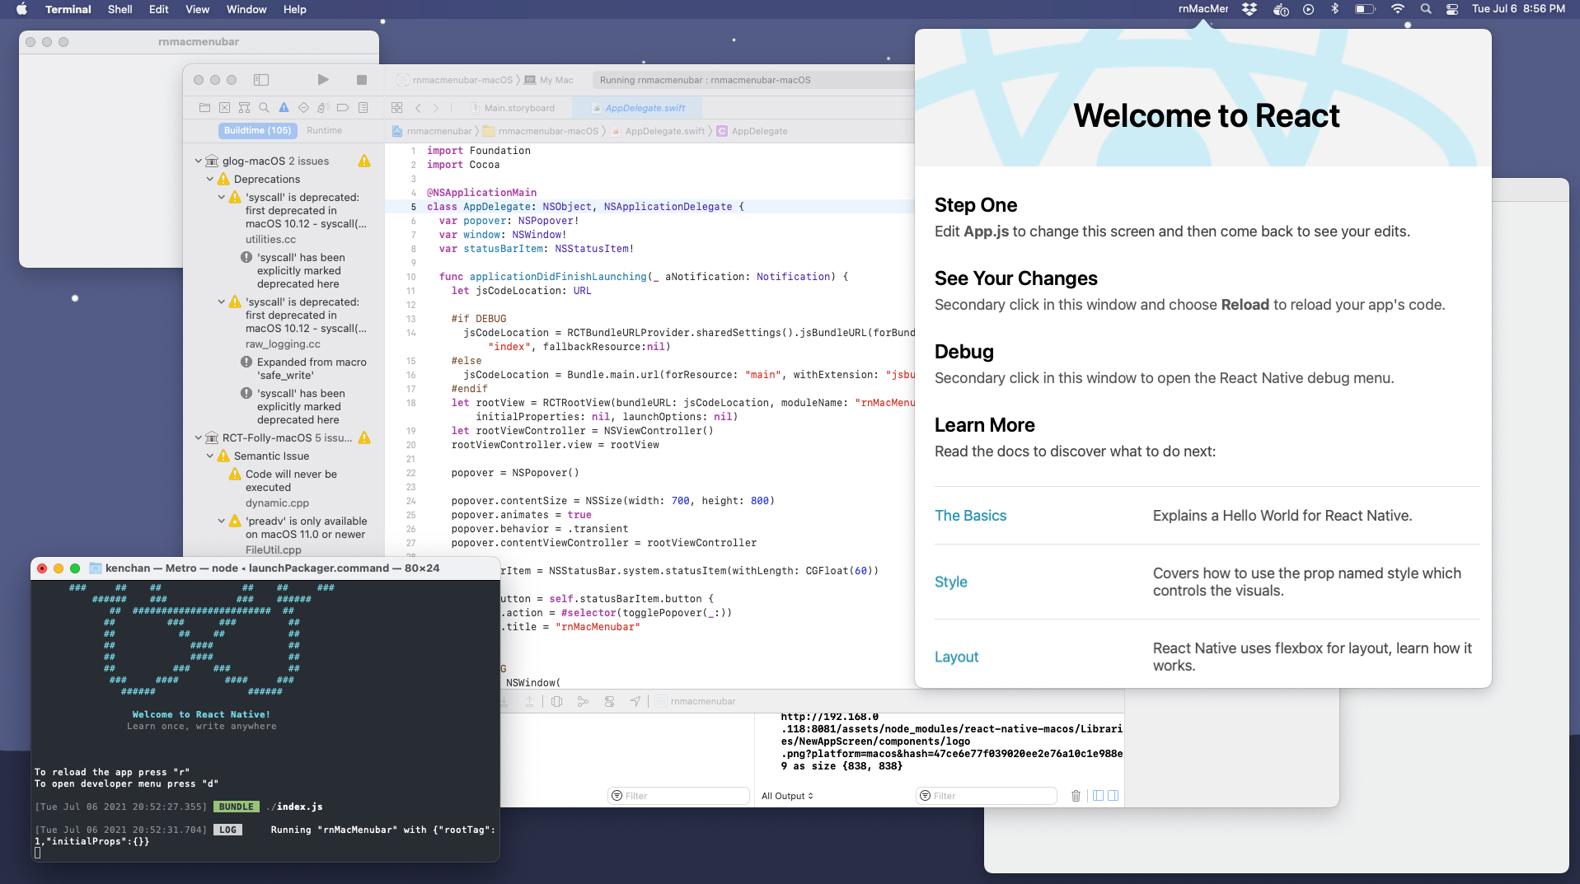Clear console with the trash icon

click(x=1076, y=796)
